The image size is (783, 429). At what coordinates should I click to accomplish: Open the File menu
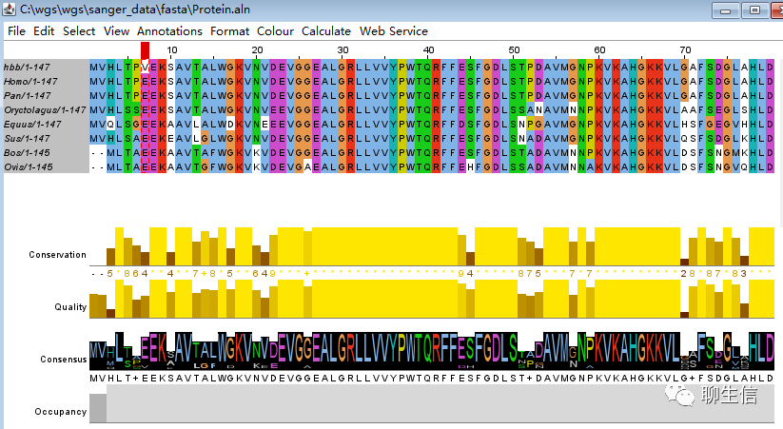pos(16,30)
